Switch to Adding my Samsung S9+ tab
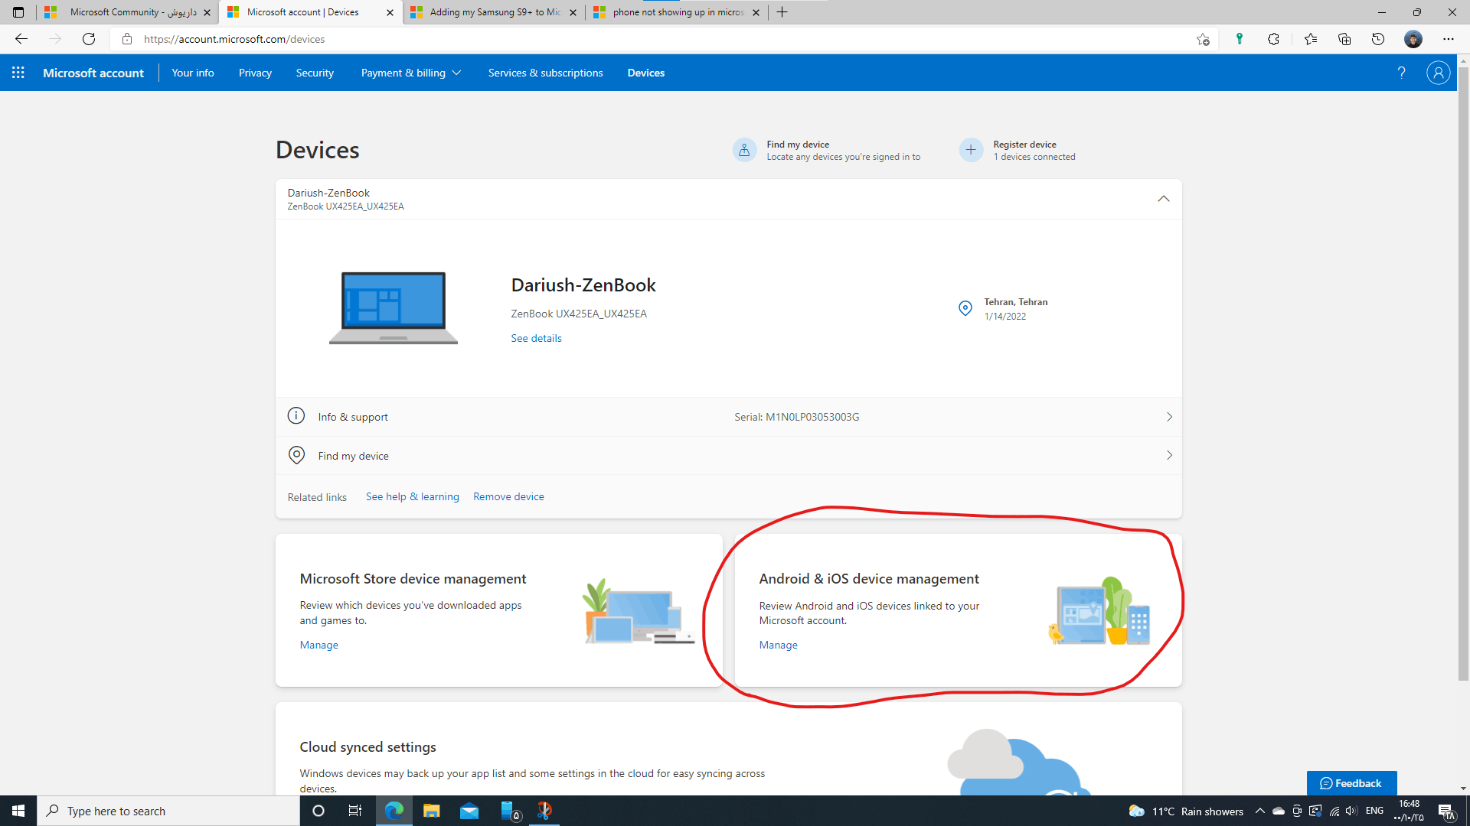 tap(494, 12)
